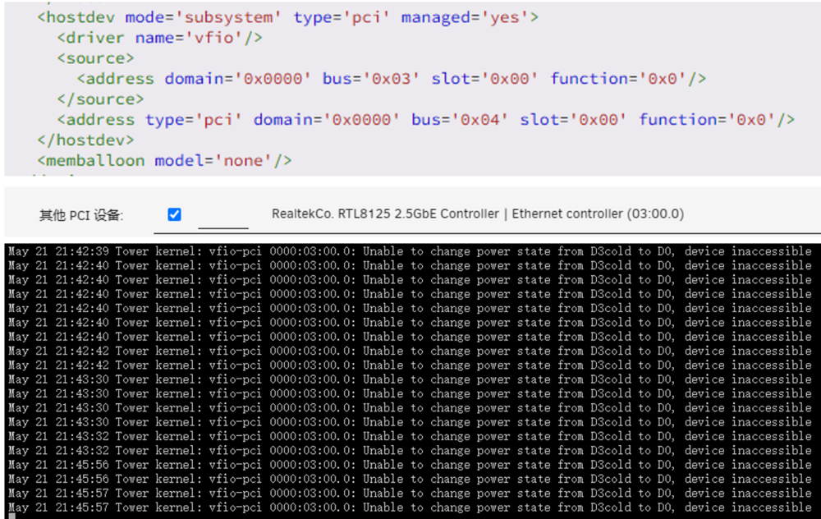Click the '<hostdev mode='subsystem'' opening tag line
Screen dimensions: 821x519
[287, 17]
